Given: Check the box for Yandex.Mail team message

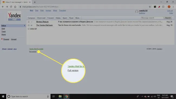Looking at the screenshot, I should point(29,25).
